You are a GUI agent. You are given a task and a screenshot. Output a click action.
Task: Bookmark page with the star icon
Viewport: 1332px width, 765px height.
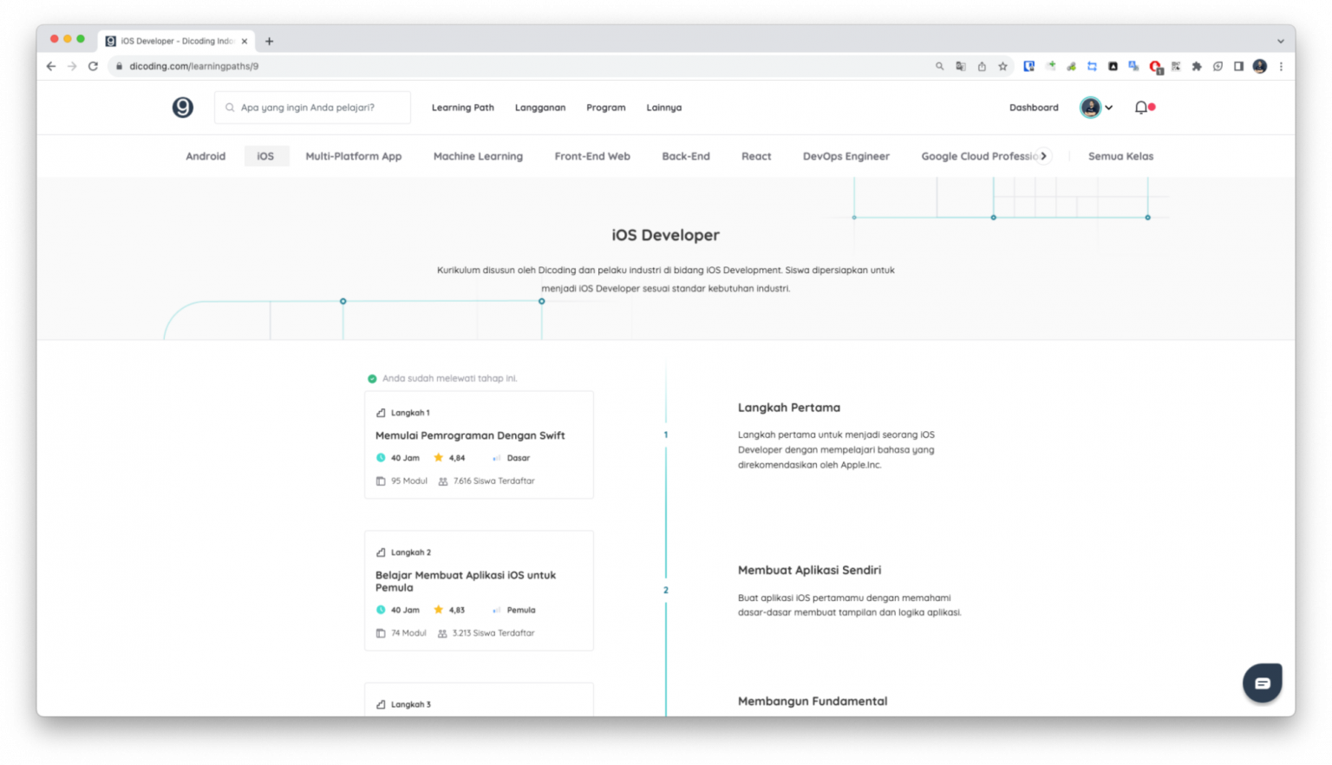tap(1002, 66)
